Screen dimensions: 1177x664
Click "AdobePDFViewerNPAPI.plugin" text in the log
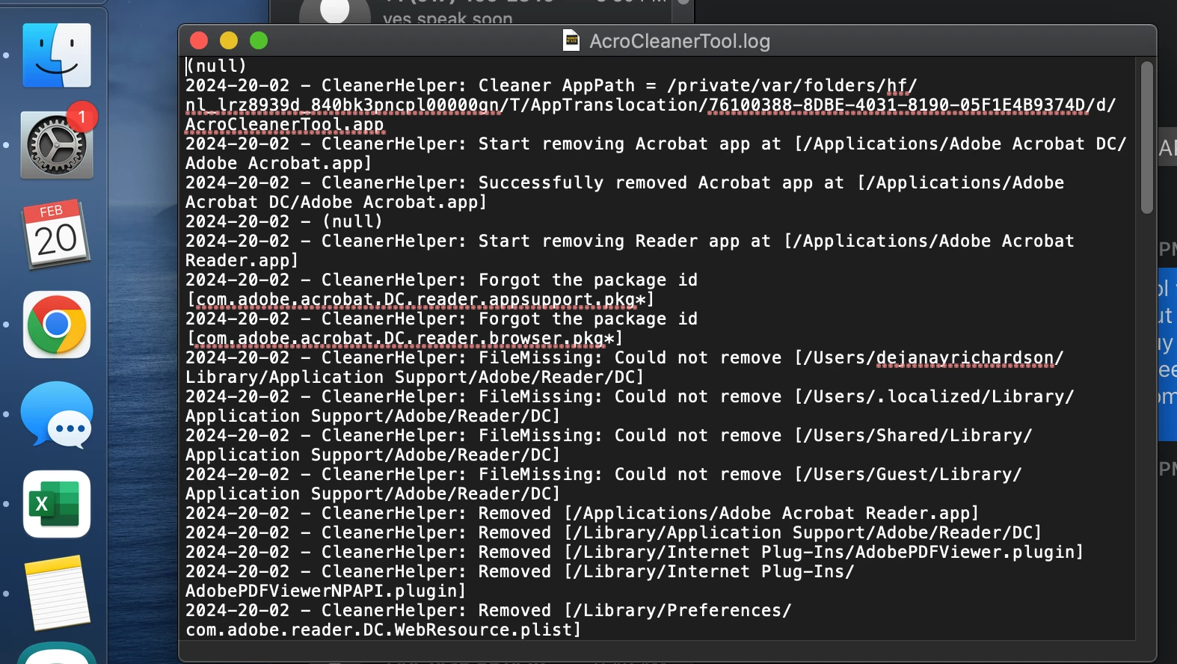coord(322,591)
